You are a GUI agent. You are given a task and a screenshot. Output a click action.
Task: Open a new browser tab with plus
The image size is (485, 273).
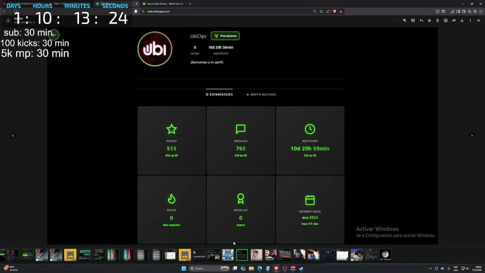tap(190, 4)
